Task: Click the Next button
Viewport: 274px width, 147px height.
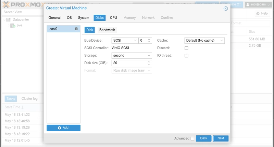Action: (221, 138)
